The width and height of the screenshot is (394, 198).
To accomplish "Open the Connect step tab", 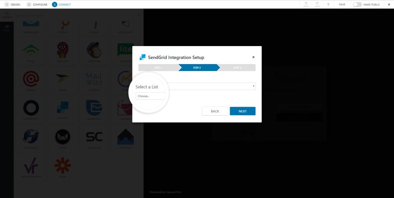I will coord(62,5).
